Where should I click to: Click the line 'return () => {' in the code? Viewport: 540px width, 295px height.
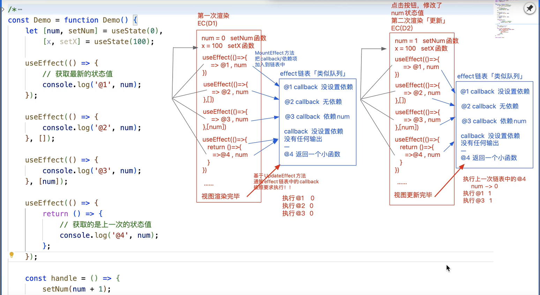(73, 214)
